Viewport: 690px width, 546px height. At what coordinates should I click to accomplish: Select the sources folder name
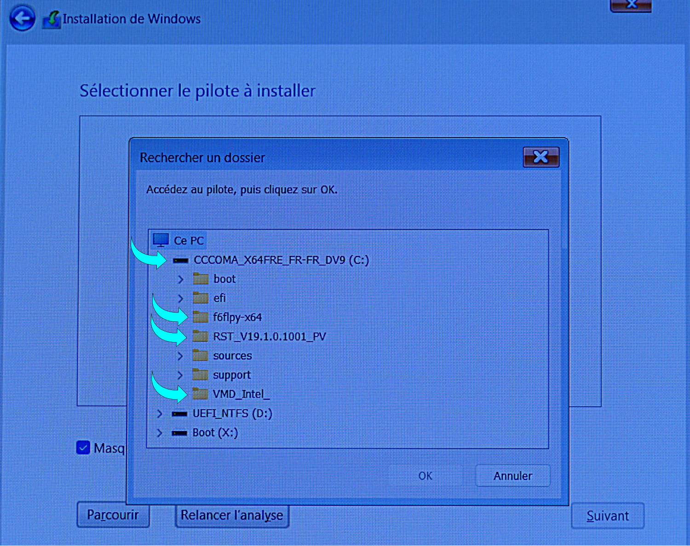tap(232, 356)
